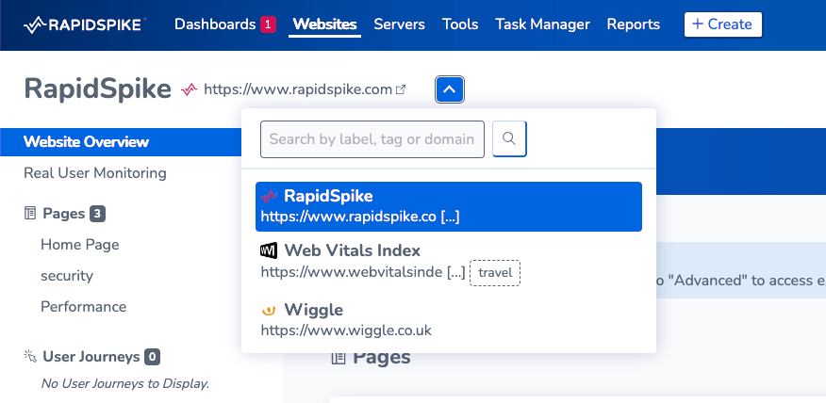The width and height of the screenshot is (826, 403).
Task: Select Wiggle website
Action: pyautogui.click(x=449, y=320)
